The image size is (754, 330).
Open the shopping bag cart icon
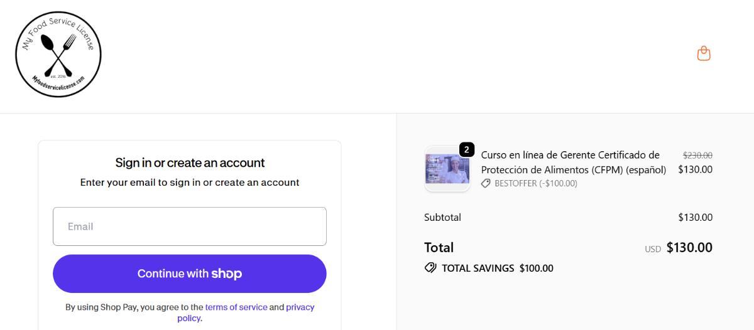(704, 53)
